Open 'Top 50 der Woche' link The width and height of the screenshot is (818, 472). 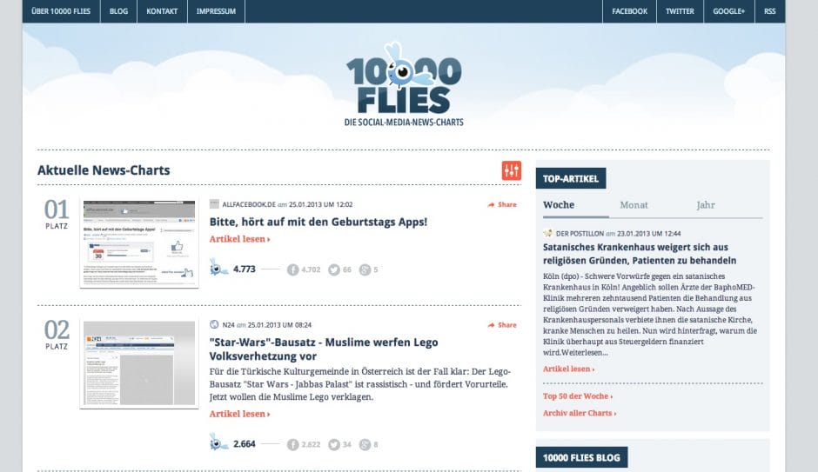578,396
